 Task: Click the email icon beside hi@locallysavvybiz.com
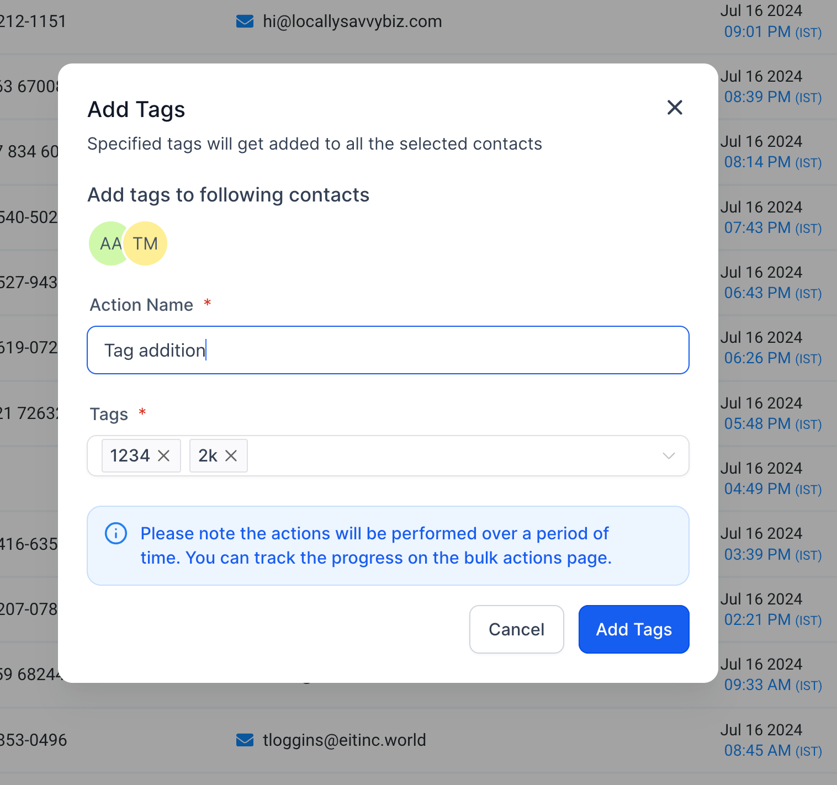(245, 22)
